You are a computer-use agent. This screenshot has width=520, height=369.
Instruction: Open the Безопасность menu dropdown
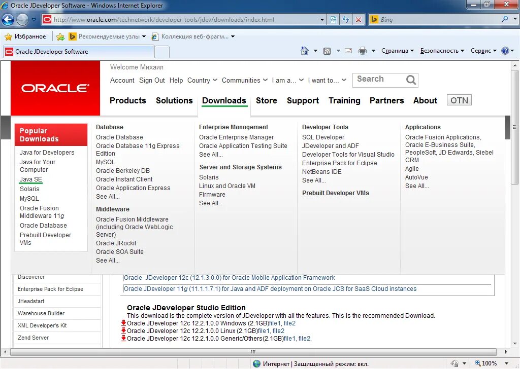point(442,51)
